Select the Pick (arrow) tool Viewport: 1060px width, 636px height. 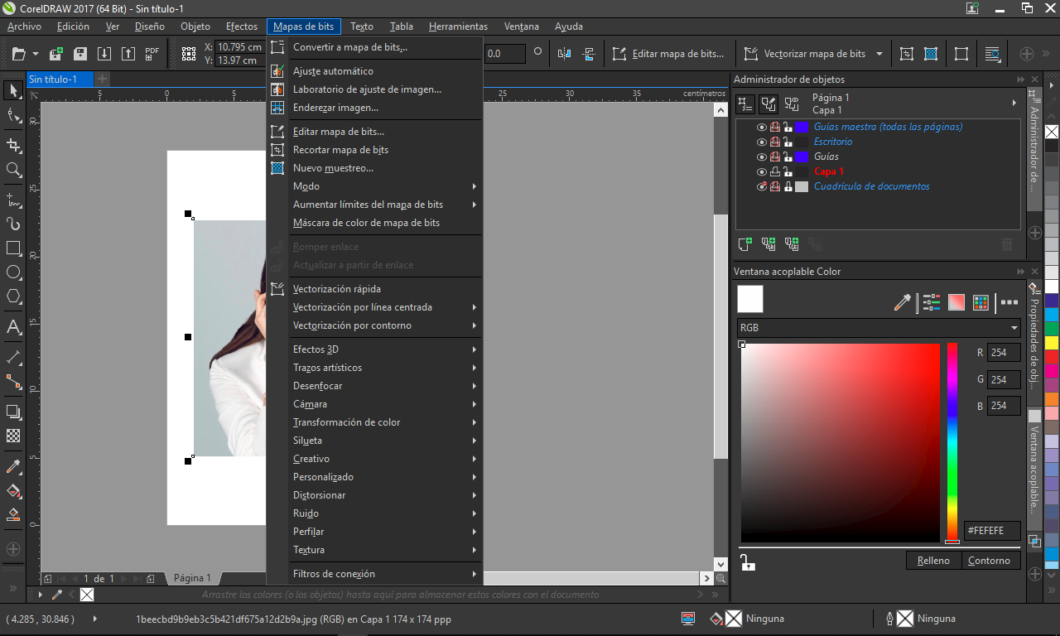click(x=13, y=90)
